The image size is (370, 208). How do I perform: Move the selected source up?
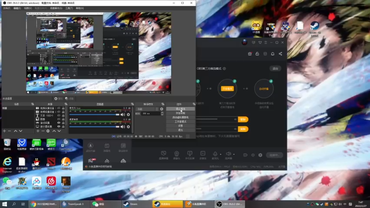[x=54, y=131]
